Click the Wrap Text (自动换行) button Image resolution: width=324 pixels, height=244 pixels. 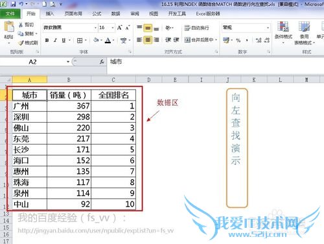(x=196, y=28)
